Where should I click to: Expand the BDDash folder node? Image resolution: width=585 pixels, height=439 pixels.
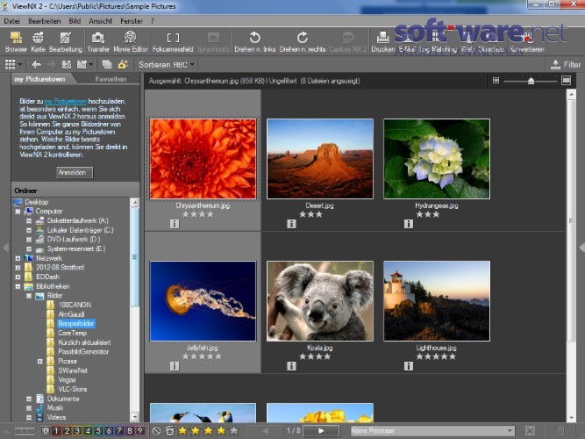click(18, 277)
